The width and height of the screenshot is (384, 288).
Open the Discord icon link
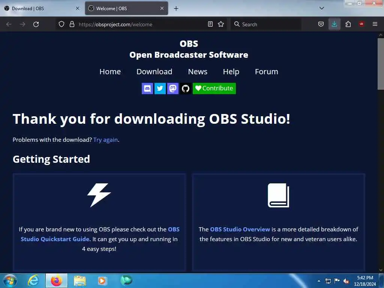[x=147, y=88]
